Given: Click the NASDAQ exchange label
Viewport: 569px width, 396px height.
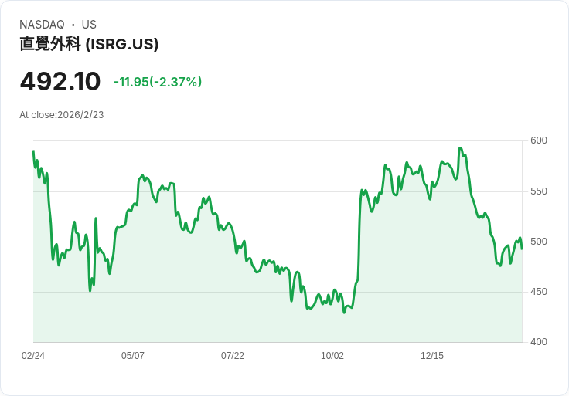Looking at the screenshot, I should [x=42, y=25].
